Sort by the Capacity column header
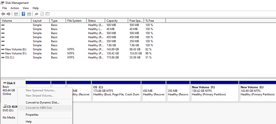The width and height of the screenshot is (276, 124). (x=117, y=21)
